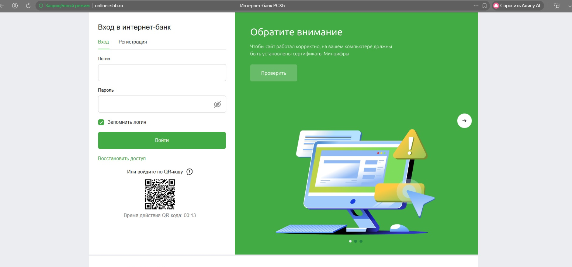This screenshot has height=267, width=572.
Task: Switch to the Регистрация tab
Action: 133,42
